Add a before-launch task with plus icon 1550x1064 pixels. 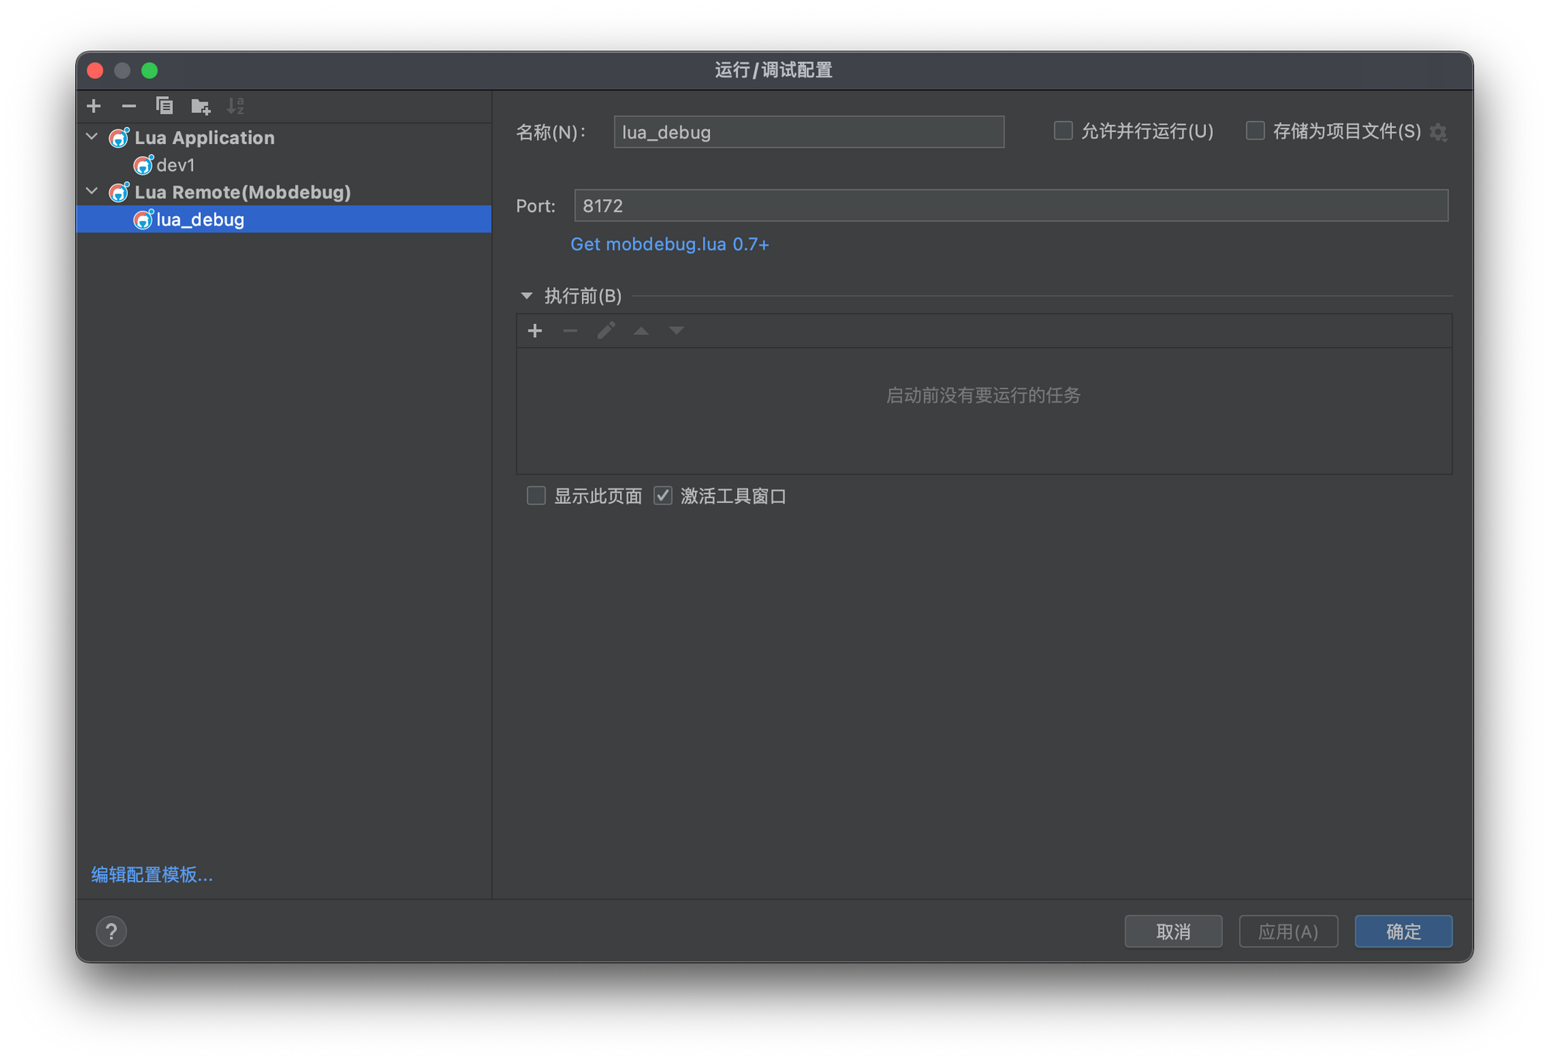click(535, 331)
